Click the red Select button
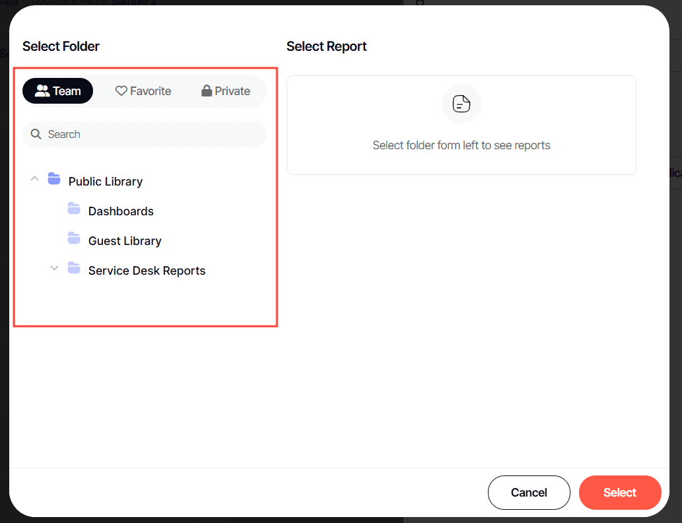Screen dimensions: 682x523 coord(619,493)
